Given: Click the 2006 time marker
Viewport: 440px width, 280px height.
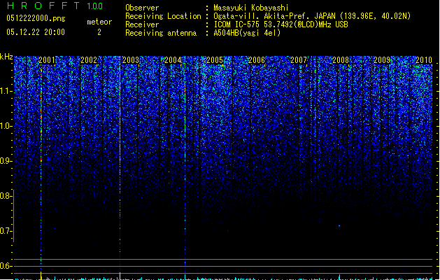Looking at the screenshot, I should [257, 60].
